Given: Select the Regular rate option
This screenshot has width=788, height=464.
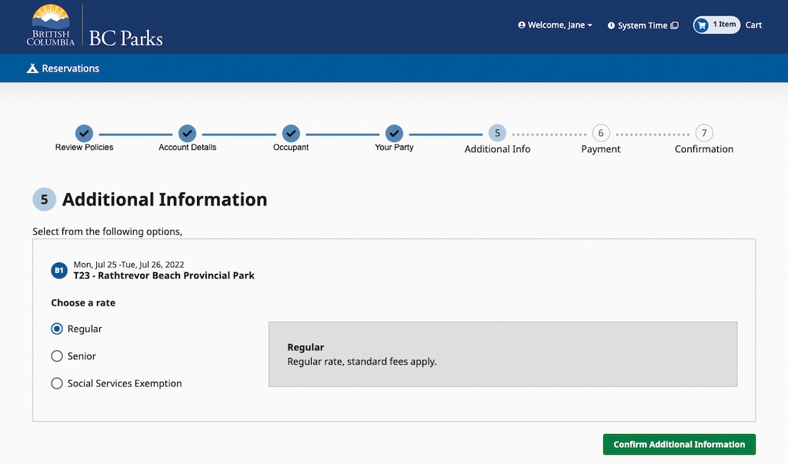Looking at the screenshot, I should tap(57, 329).
